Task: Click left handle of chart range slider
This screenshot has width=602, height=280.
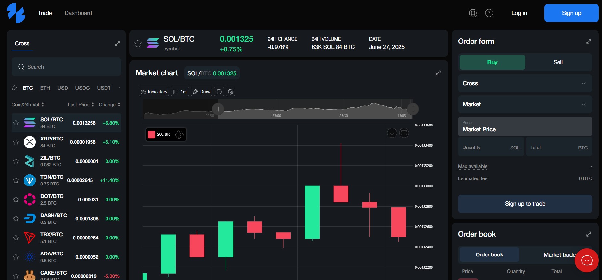Action: pyautogui.click(x=218, y=109)
